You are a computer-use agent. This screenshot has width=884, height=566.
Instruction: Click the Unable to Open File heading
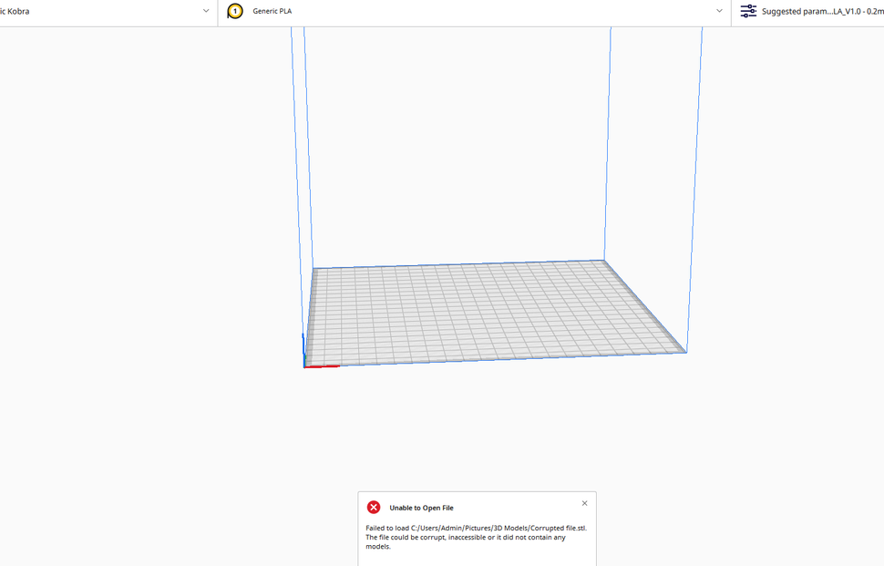coord(421,507)
